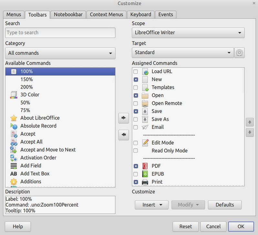Click the Search commands input field
This screenshot has width=258, height=235.
pos(60,33)
